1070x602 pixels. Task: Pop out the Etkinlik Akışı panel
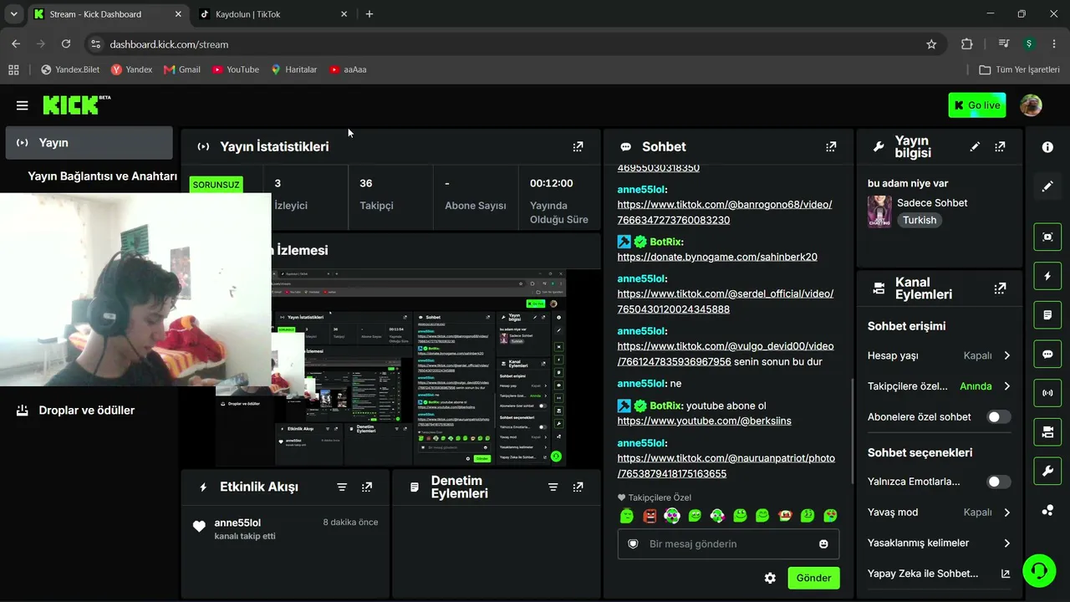[367, 487]
